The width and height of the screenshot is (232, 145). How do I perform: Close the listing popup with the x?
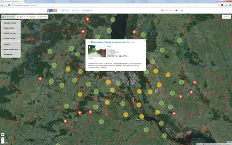145,41
